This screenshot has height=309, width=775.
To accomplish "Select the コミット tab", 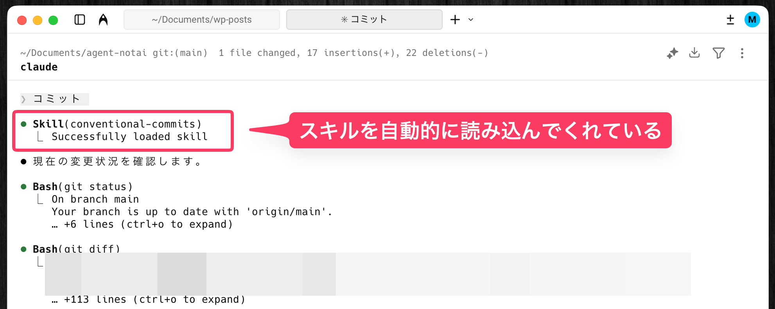I will [364, 20].
